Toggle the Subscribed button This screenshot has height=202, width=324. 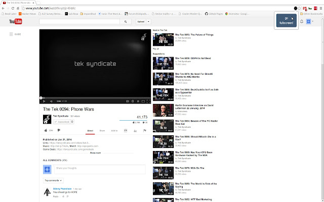click(62, 122)
